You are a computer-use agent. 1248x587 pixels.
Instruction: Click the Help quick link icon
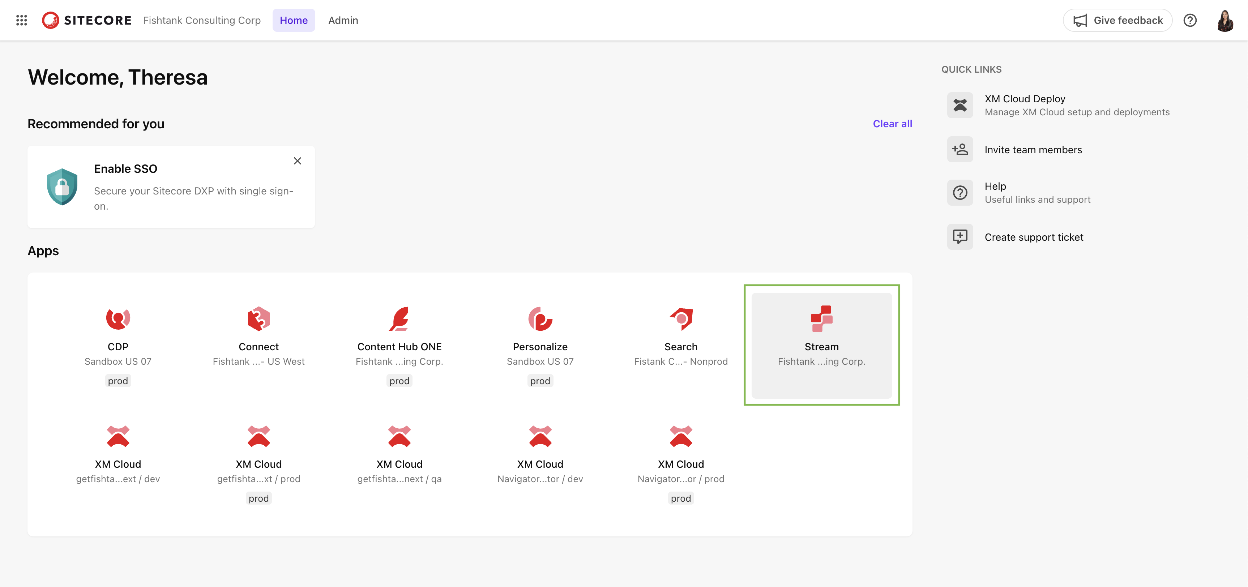coord(960,193)
